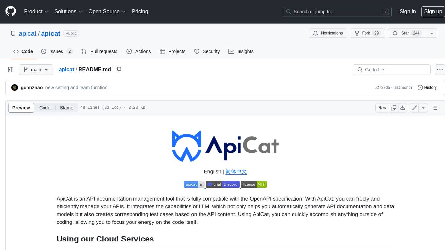This screenshot has height=250, width=445.
Task: Copy raw file contents
Action: (x=394, y=108)
